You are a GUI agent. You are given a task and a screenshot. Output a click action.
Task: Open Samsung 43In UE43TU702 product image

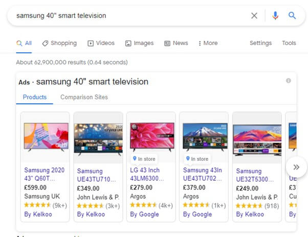pyautogui.click(x=205, y=137)
